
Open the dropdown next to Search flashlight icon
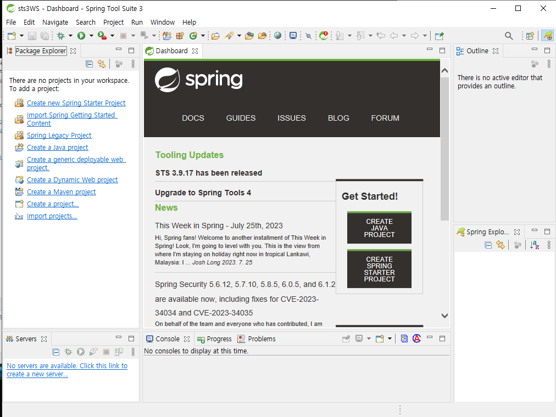point(239,36)
